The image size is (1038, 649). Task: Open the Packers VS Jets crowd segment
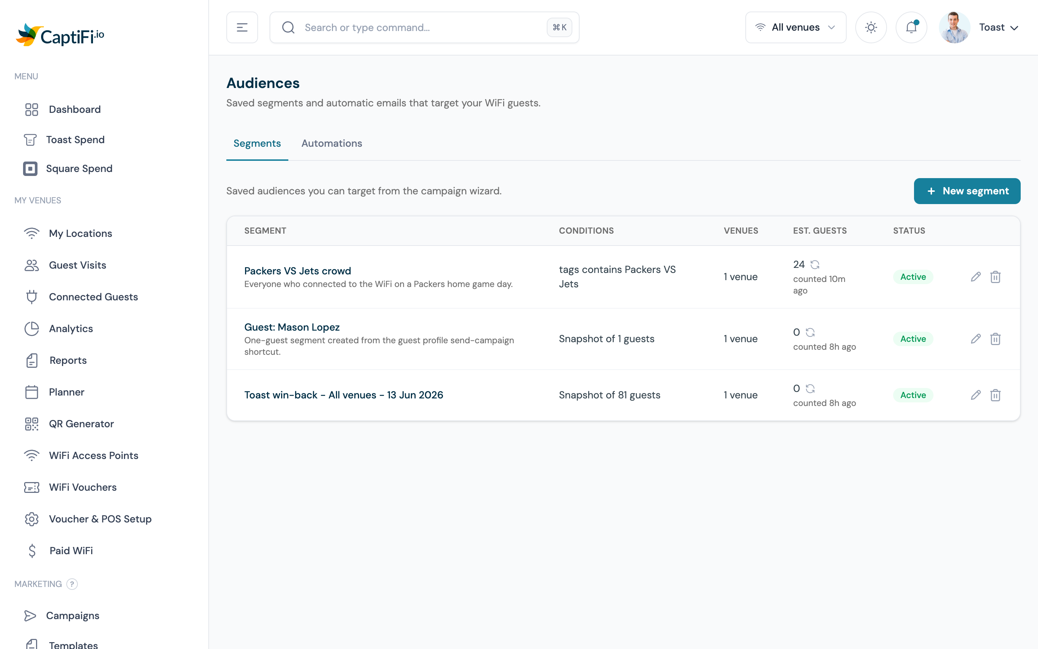coord(297,271)
